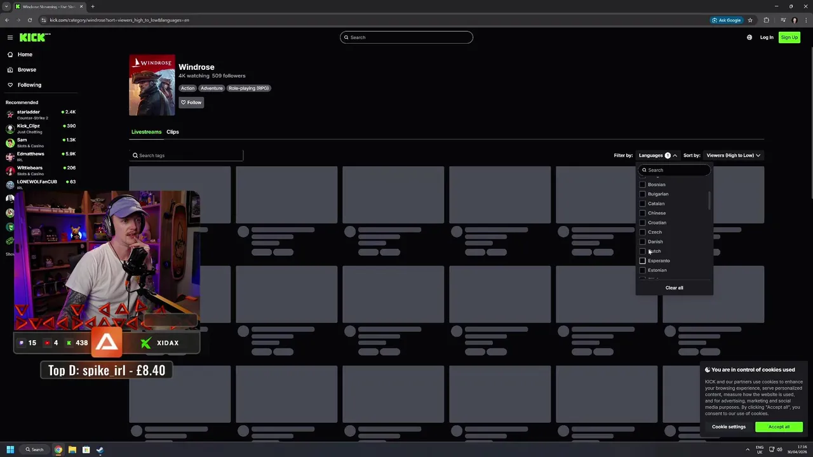Click Clear all in language filter
Image resolution: width=813 pixels, height=457 pixels.
(x=675, y=288)
